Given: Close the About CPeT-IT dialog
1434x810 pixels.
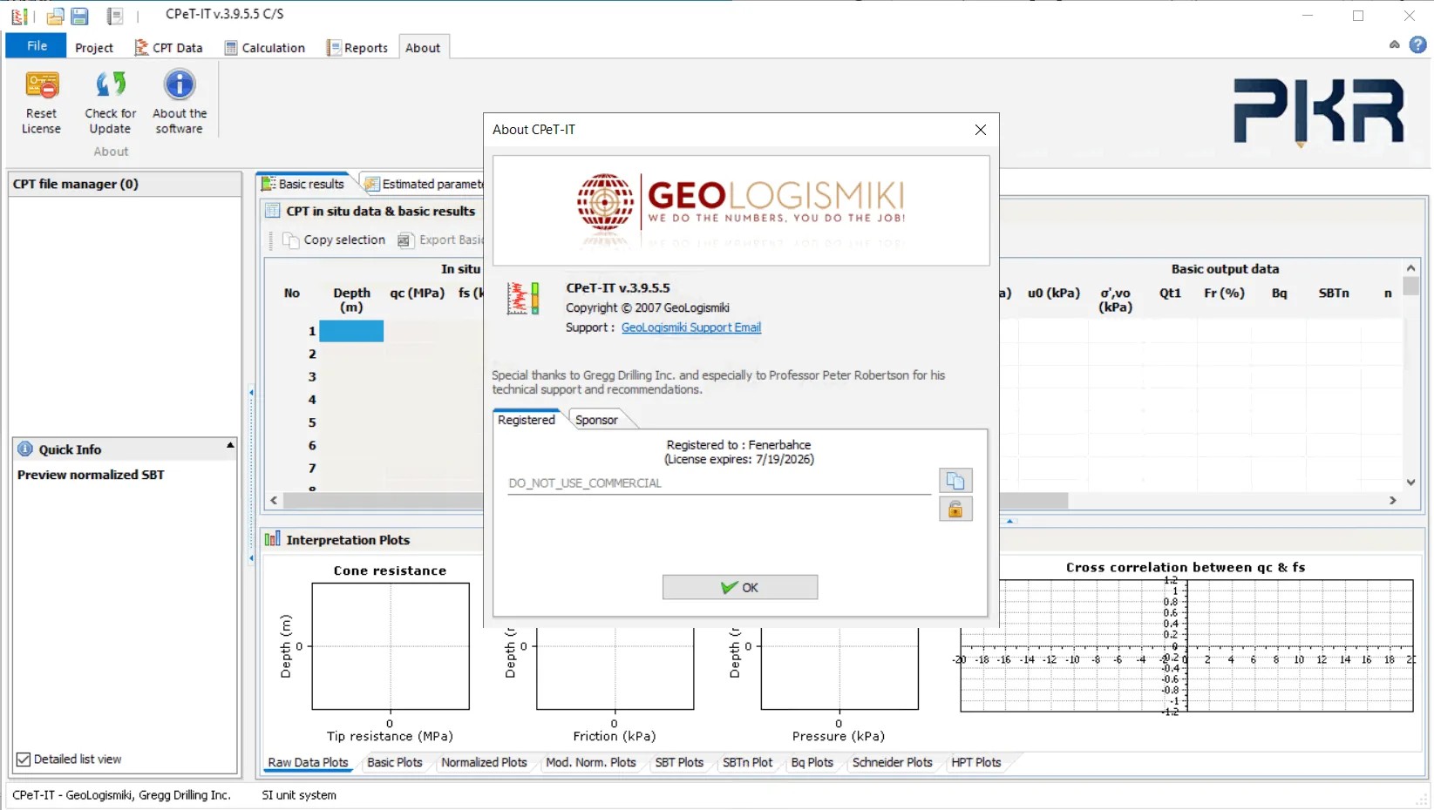Looking at the screenshot, I should (x=981, y=130).
